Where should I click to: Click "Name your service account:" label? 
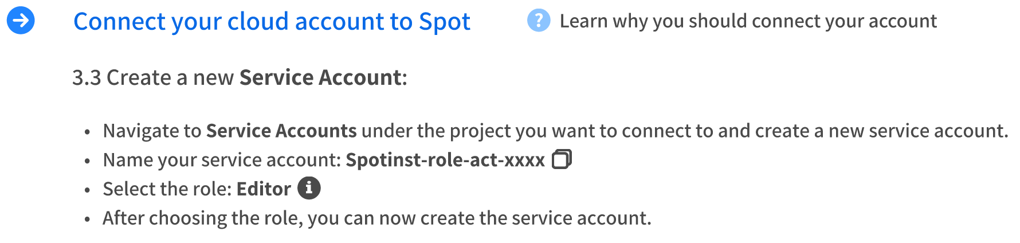tap(222, 160)
